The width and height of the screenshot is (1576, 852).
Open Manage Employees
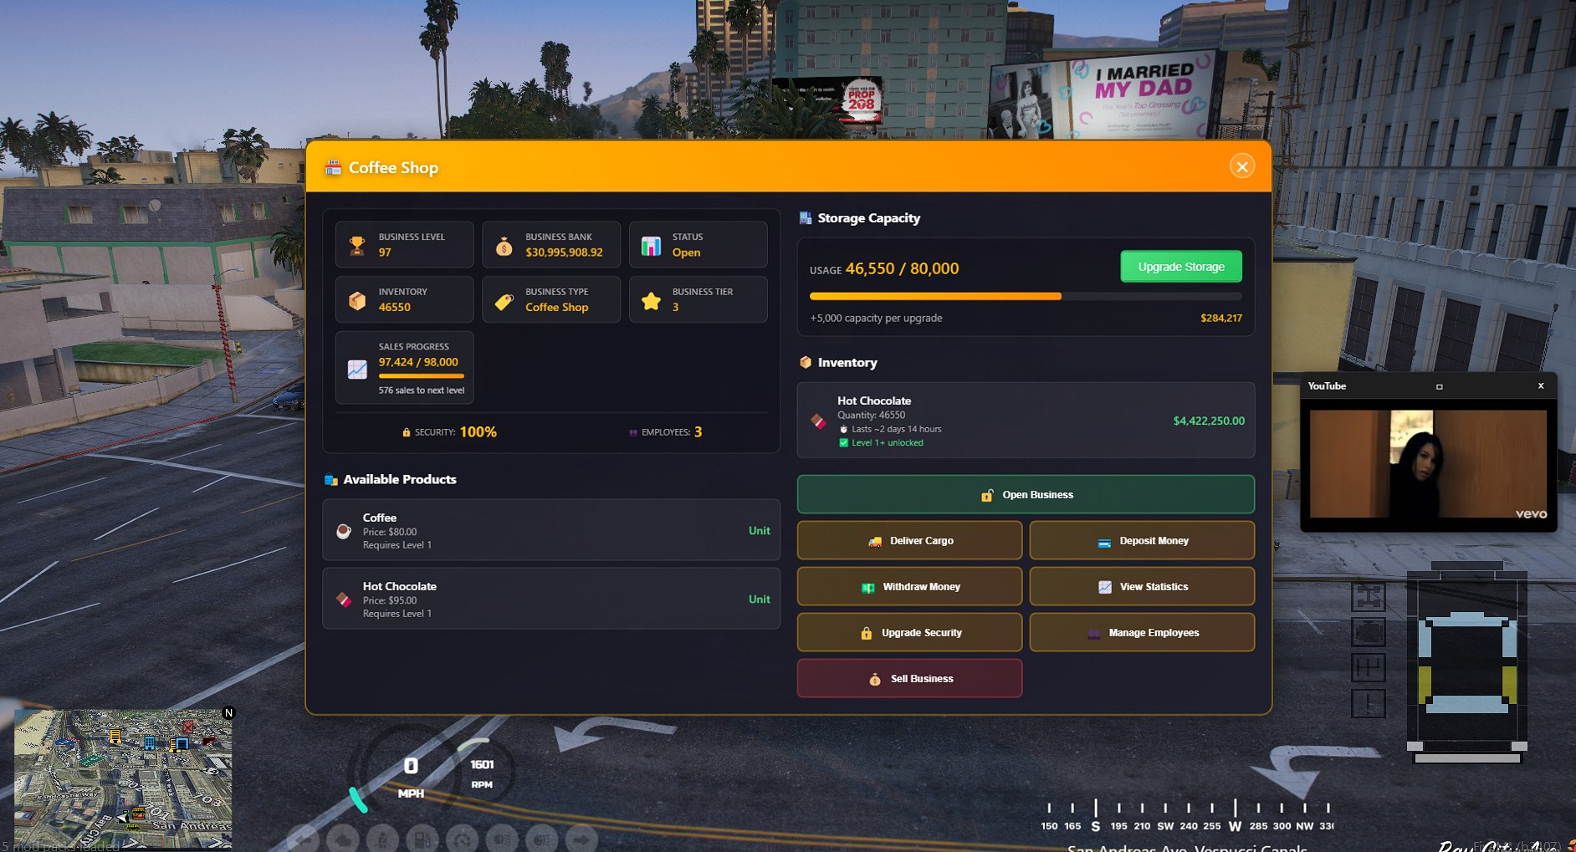(1142, 633)
